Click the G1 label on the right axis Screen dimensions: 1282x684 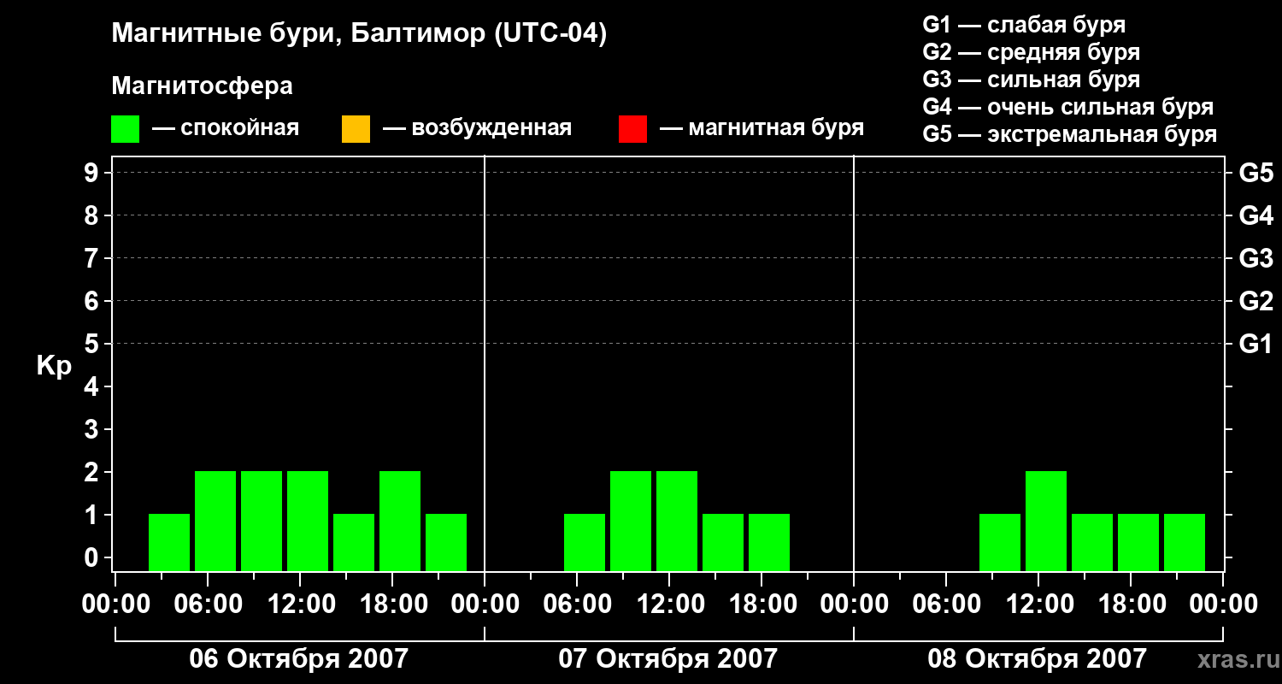(x=1256, y=344)
